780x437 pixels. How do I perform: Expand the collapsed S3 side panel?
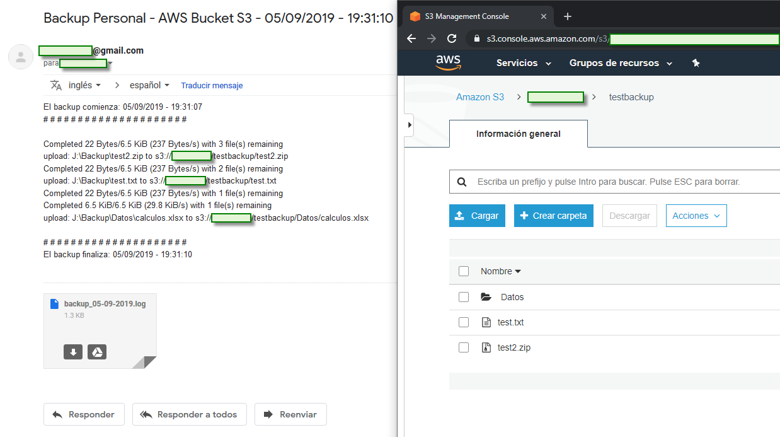[409, 125]
